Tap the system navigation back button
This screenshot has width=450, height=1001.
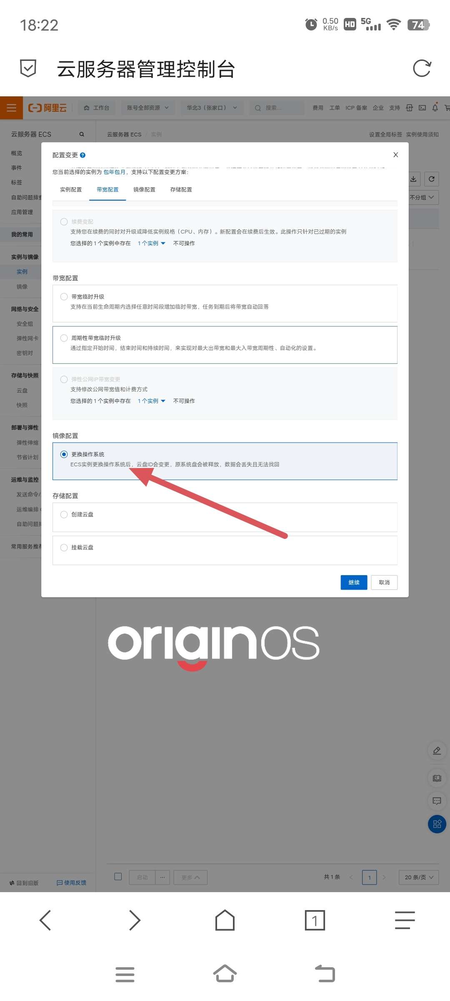coord(325,973)
